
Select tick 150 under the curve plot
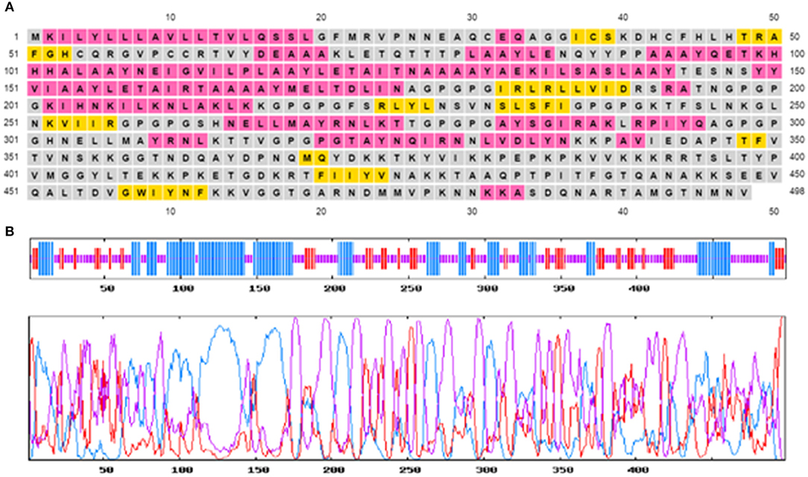tap(259, 470)
